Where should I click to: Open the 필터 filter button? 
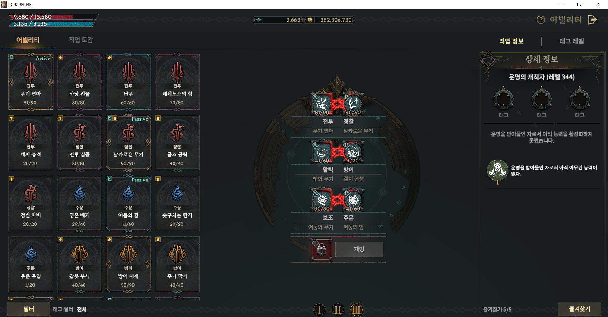tap(28, 309)
